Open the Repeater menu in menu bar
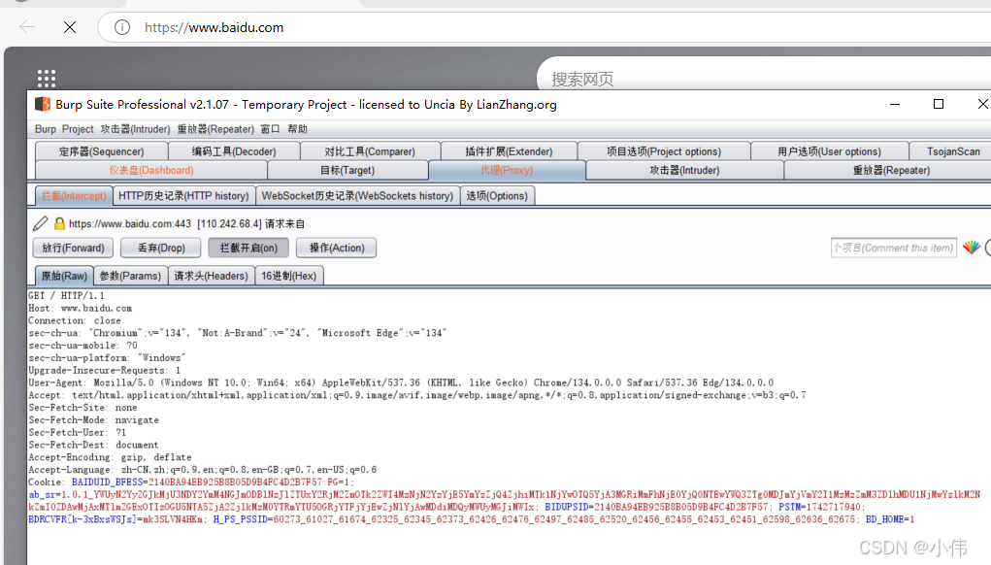This screenshot has width=991, height=565. pyautogui.click(x=215, y=129)
